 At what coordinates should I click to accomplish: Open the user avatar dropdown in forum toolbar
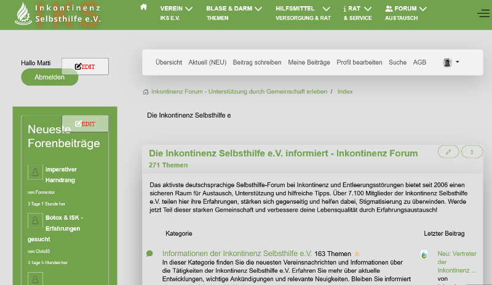(451, 62)
